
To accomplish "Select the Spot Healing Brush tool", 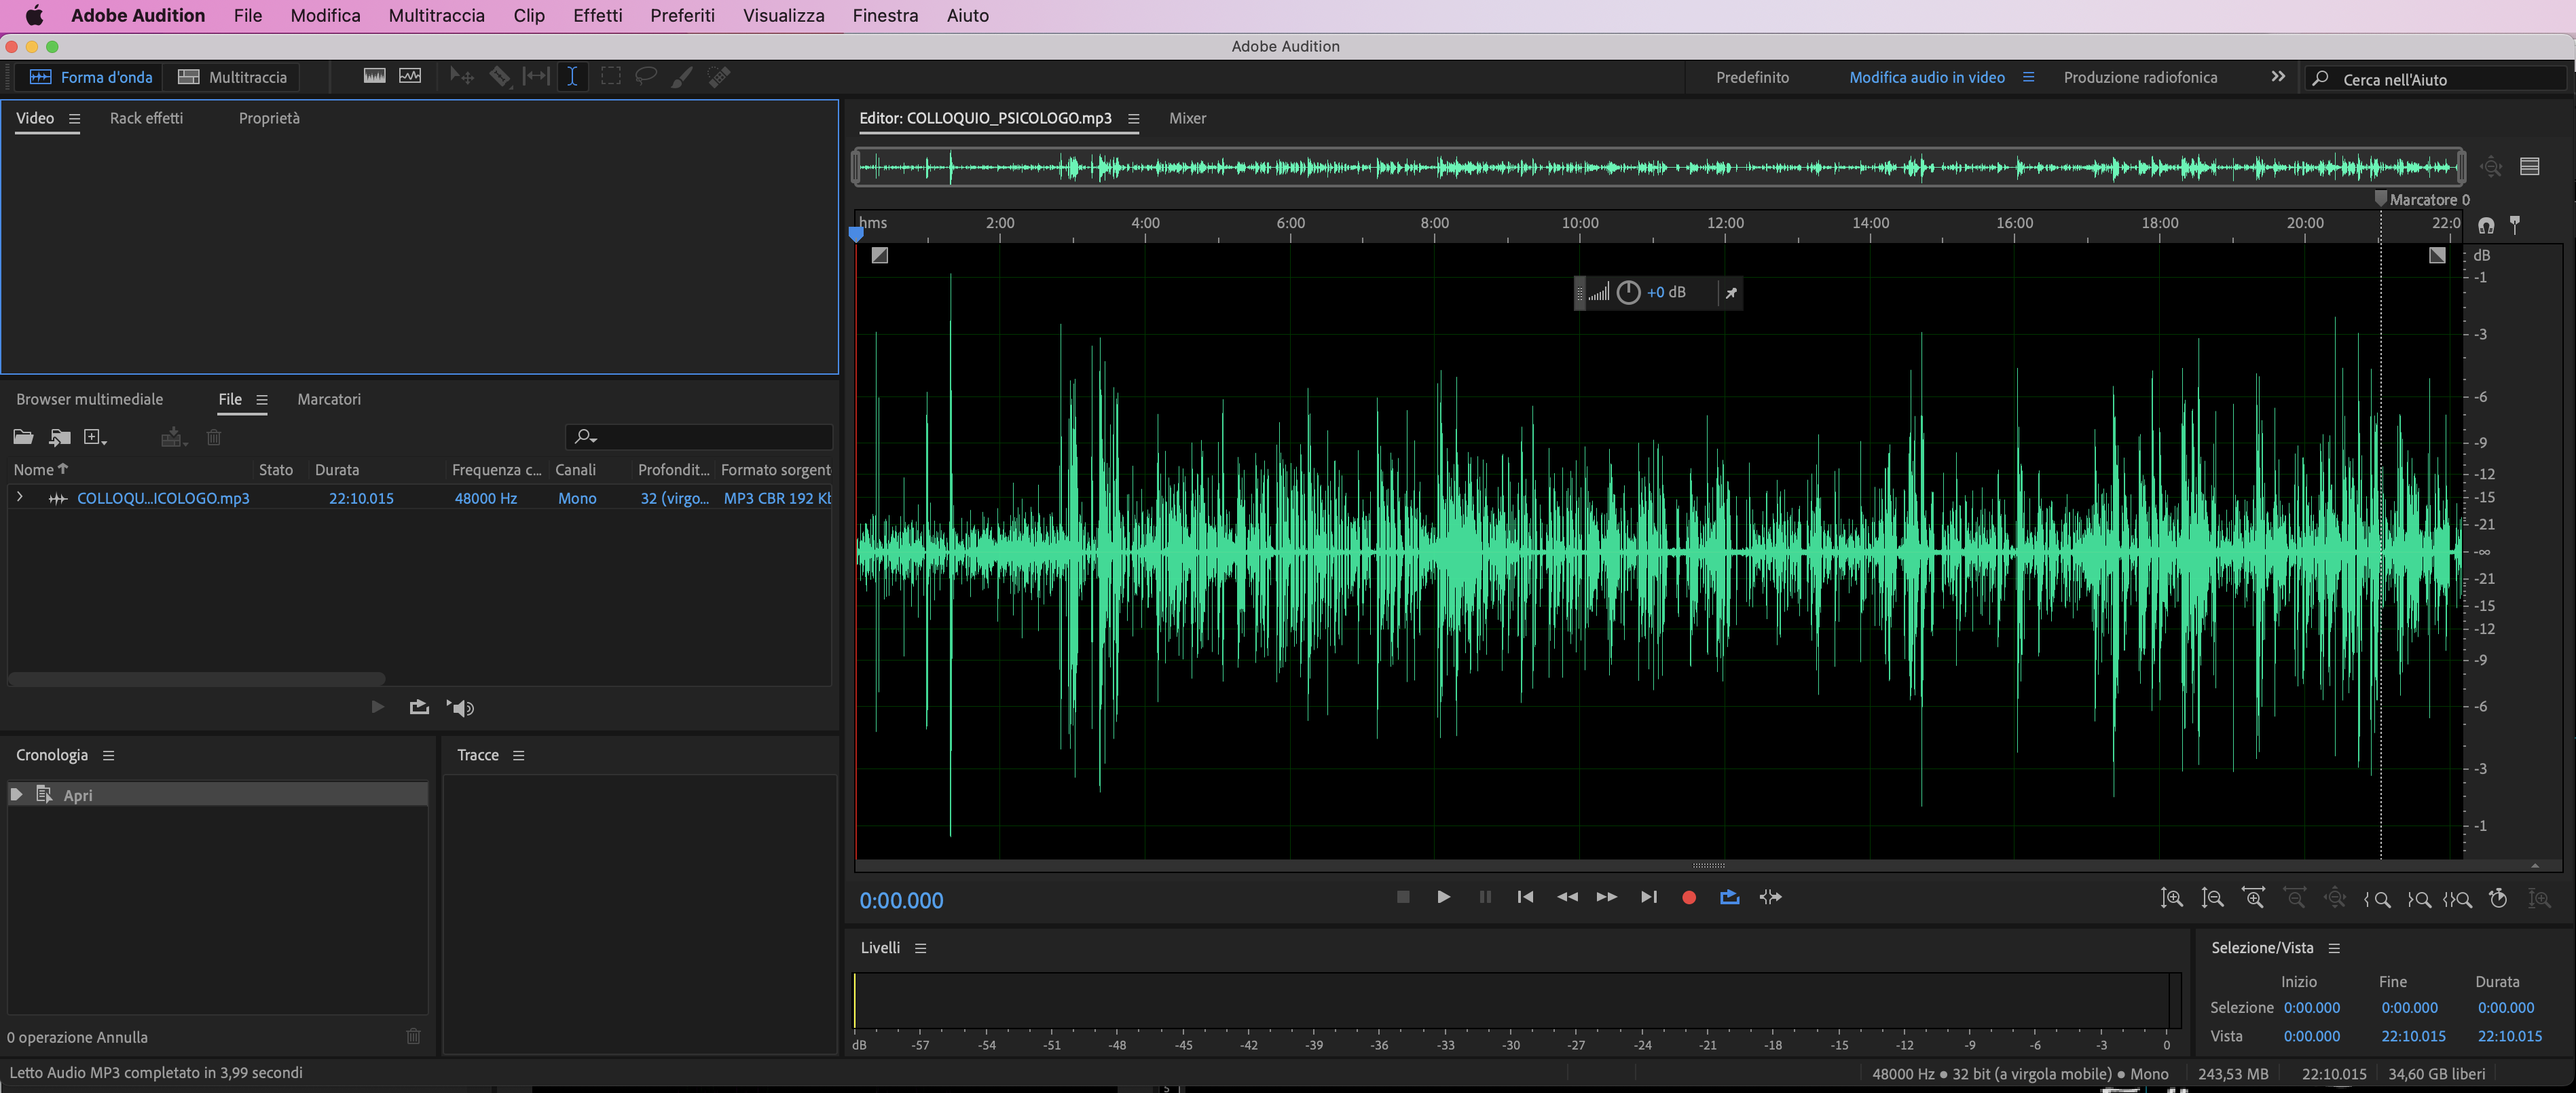I will point(719,77).
